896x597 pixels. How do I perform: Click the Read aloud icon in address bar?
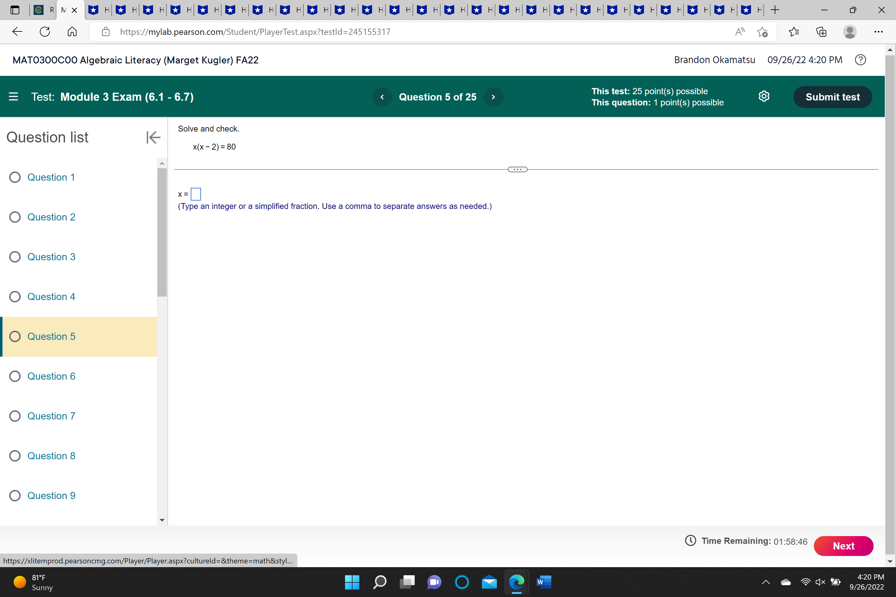(740, 32)
